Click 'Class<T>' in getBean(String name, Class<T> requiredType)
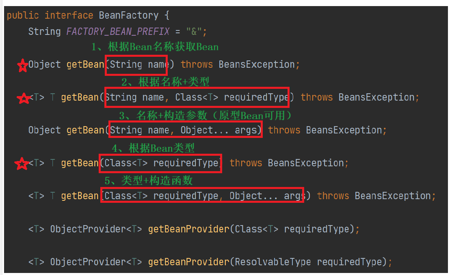452x275 pixels. tap(197, 97)
